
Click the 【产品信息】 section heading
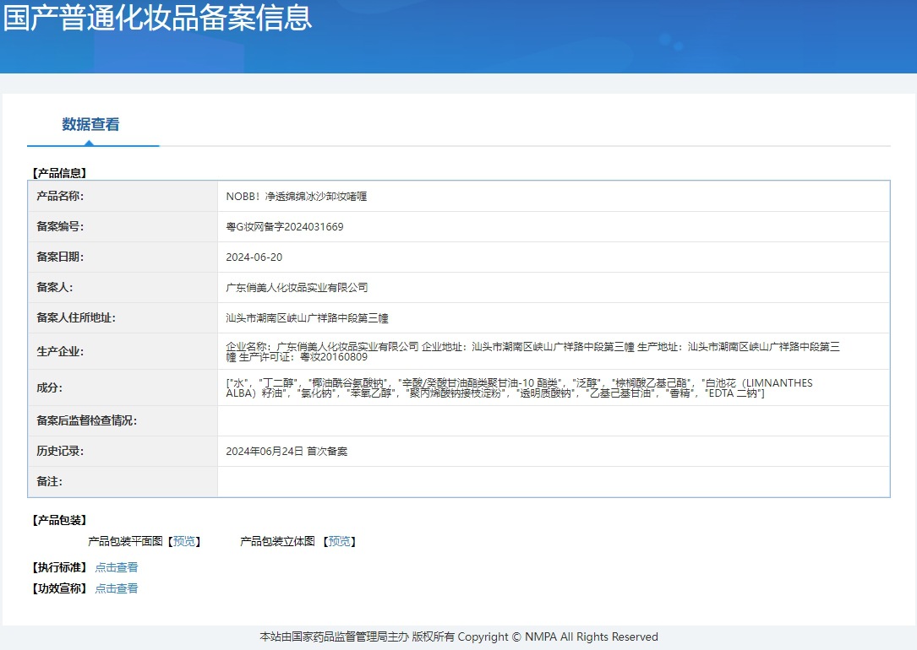[x=59, y=173]
